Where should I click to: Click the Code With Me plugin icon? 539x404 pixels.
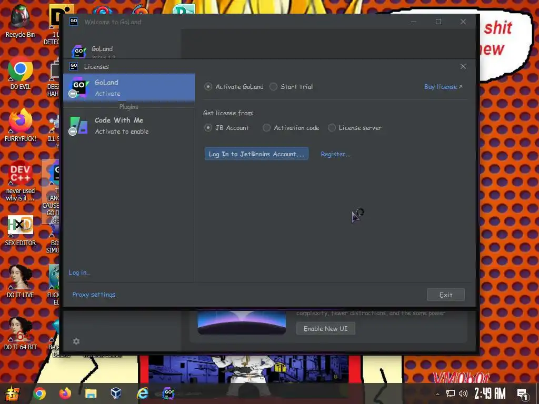[79, 125]
